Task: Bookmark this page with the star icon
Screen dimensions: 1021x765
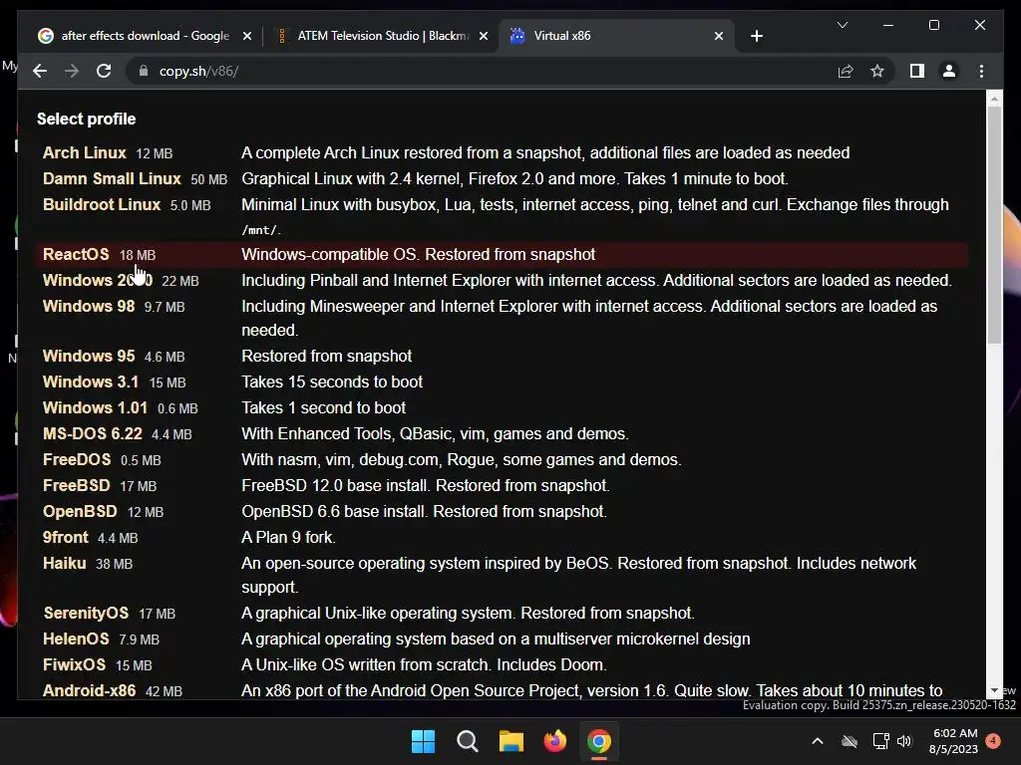Action: (x=877, y=71)
